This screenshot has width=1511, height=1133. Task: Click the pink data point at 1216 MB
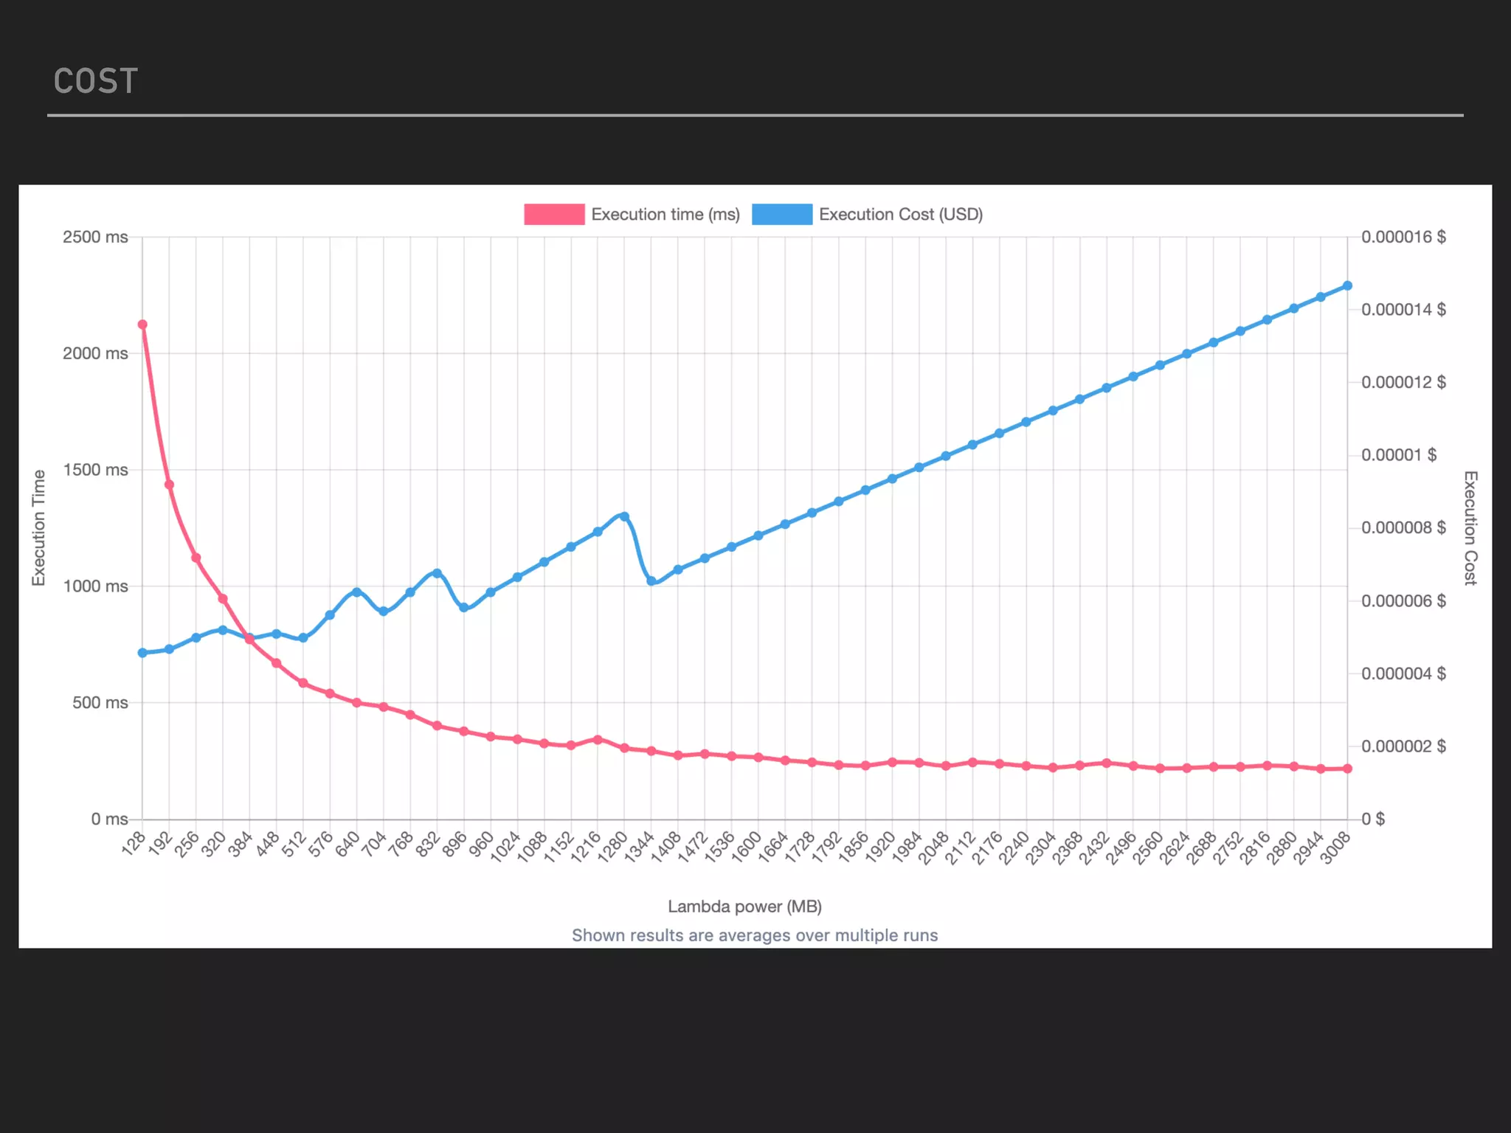(598, 739)
